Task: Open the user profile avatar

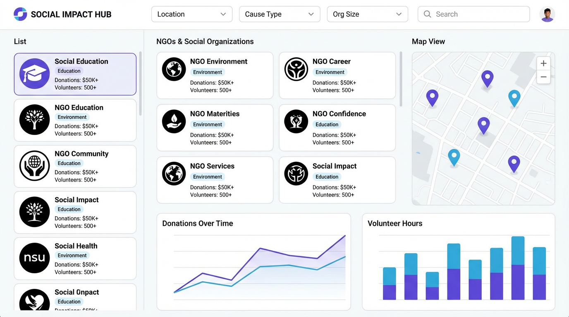Action: (547, 14)
